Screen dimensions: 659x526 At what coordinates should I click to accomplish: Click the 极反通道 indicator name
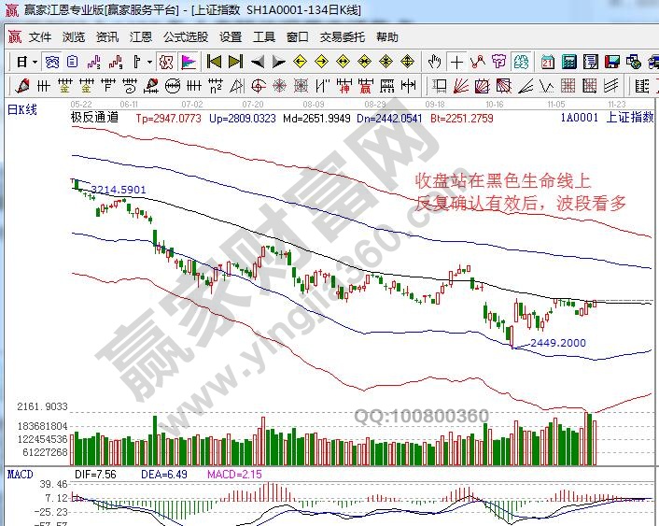click(x=94, y=119)
